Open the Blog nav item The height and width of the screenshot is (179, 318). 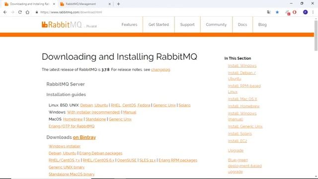point(262,24)
